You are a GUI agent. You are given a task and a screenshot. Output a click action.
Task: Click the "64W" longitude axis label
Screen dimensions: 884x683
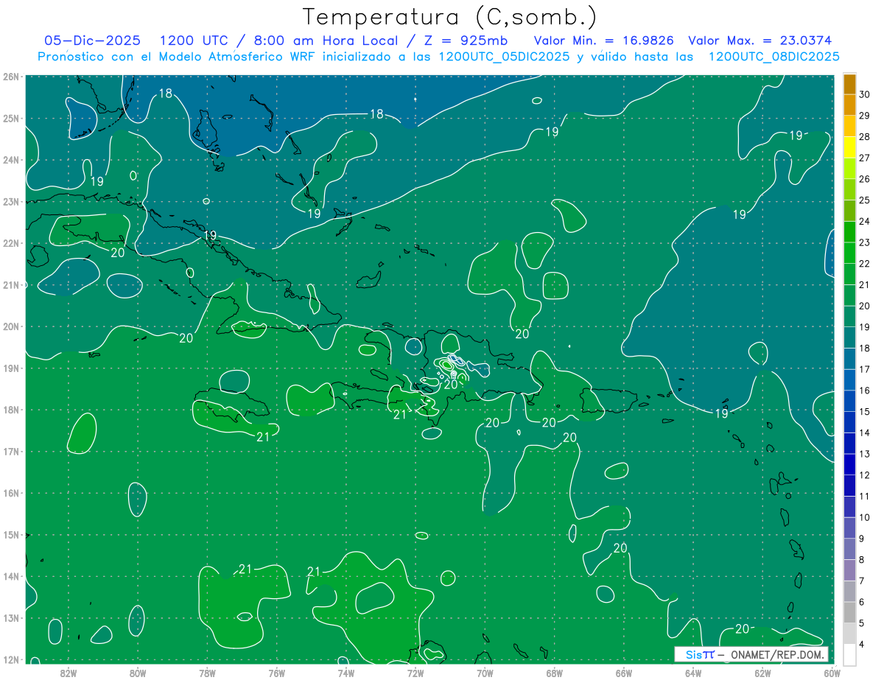tap(693, 672)
